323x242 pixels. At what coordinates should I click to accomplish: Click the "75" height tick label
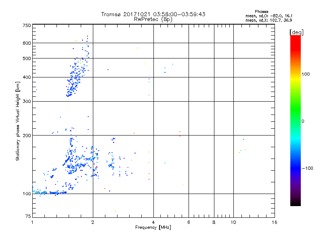point(28,216)
